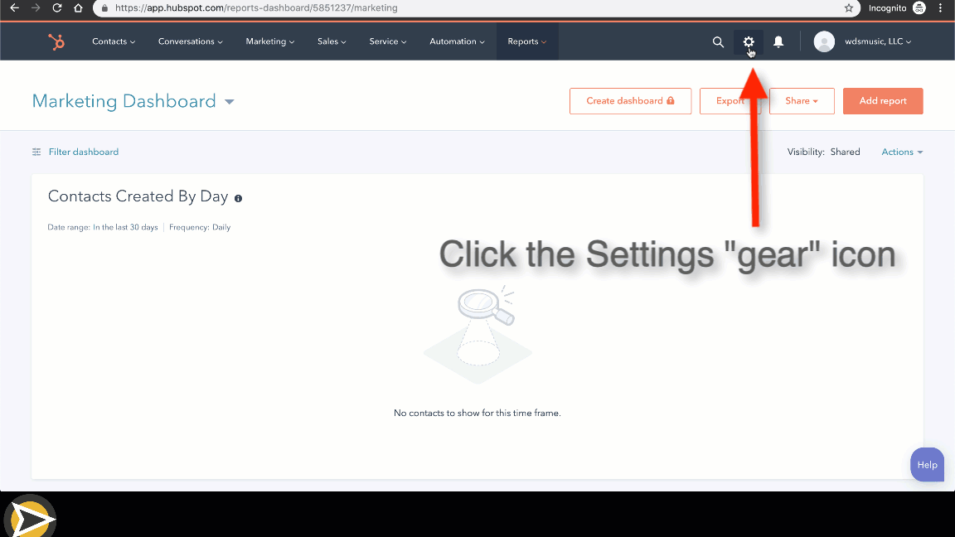The width and height of the screenshot is (955, 537).
Task: Click the browser forward arrow
Action: point(36,8)
